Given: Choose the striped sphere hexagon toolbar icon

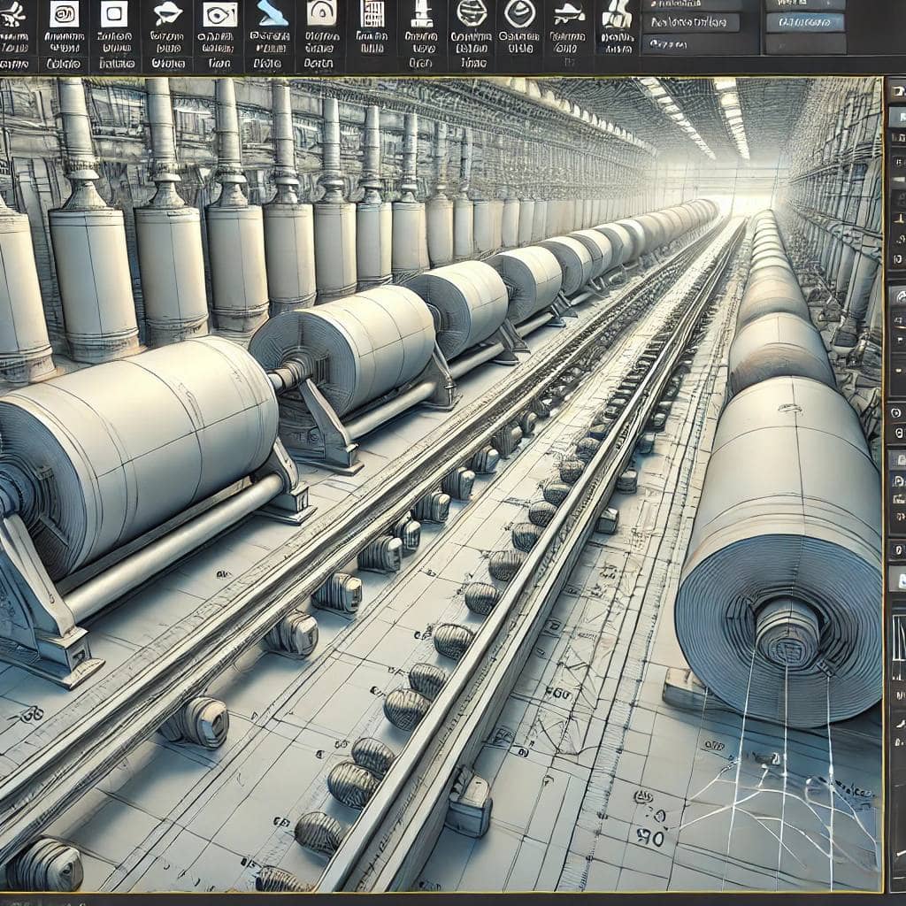Looking at the screenshot, I should (471, 12).
